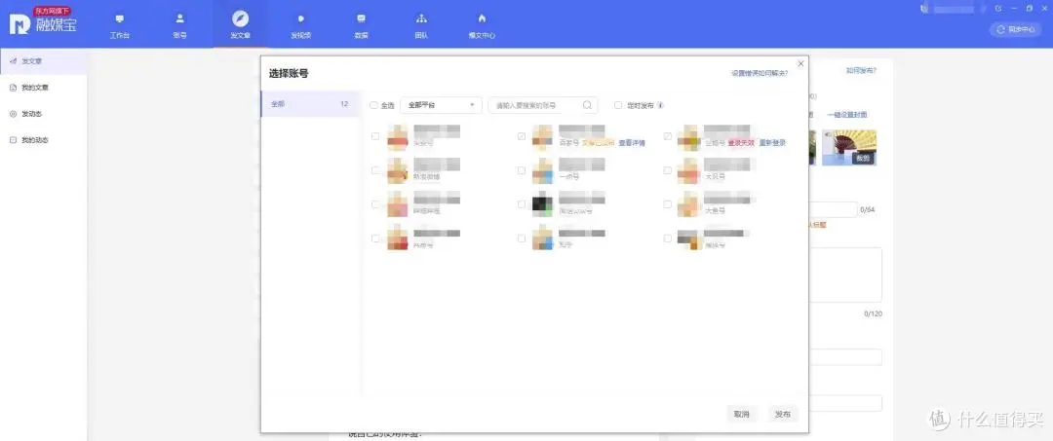Open the 如何发布? help link

(x=861, y=70)
